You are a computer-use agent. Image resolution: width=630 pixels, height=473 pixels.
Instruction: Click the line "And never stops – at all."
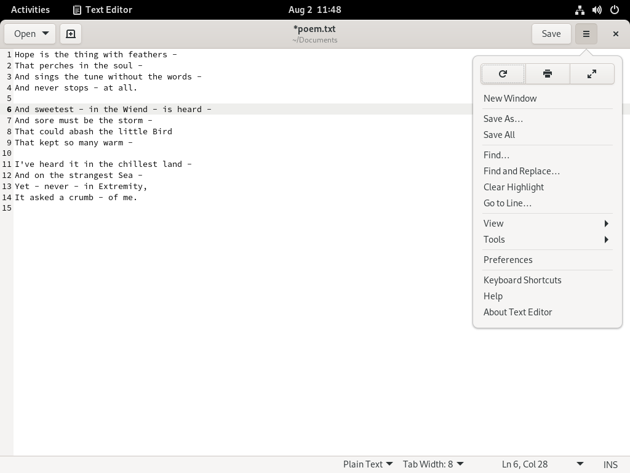(76, 87)
